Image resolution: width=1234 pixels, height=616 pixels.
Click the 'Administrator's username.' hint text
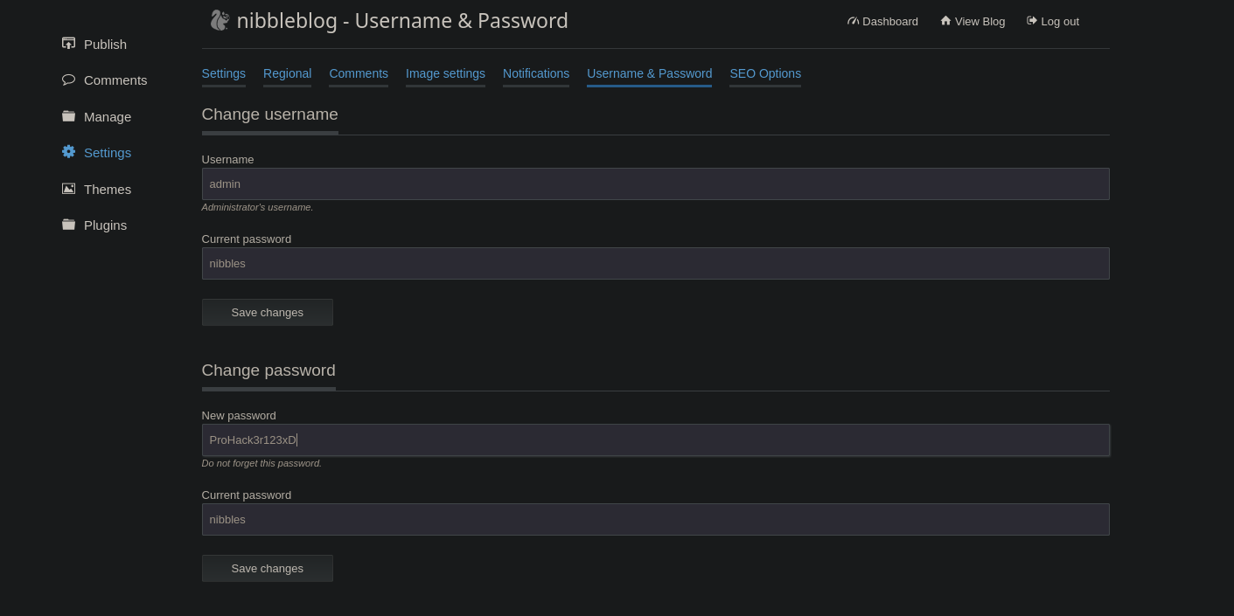(x=257, y=207)
